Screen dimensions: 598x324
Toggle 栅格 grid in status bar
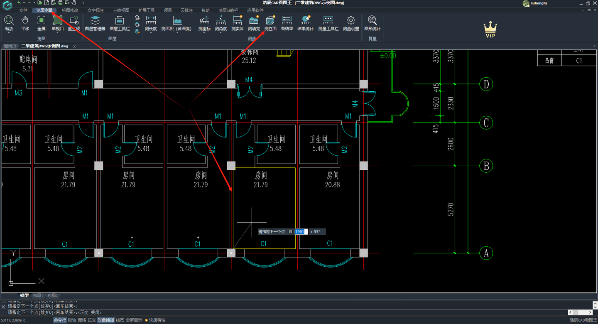82,320
